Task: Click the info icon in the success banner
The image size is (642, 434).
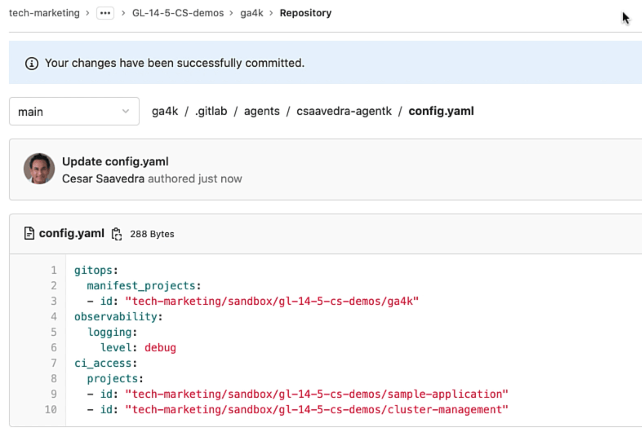Action: click(31, 63)
